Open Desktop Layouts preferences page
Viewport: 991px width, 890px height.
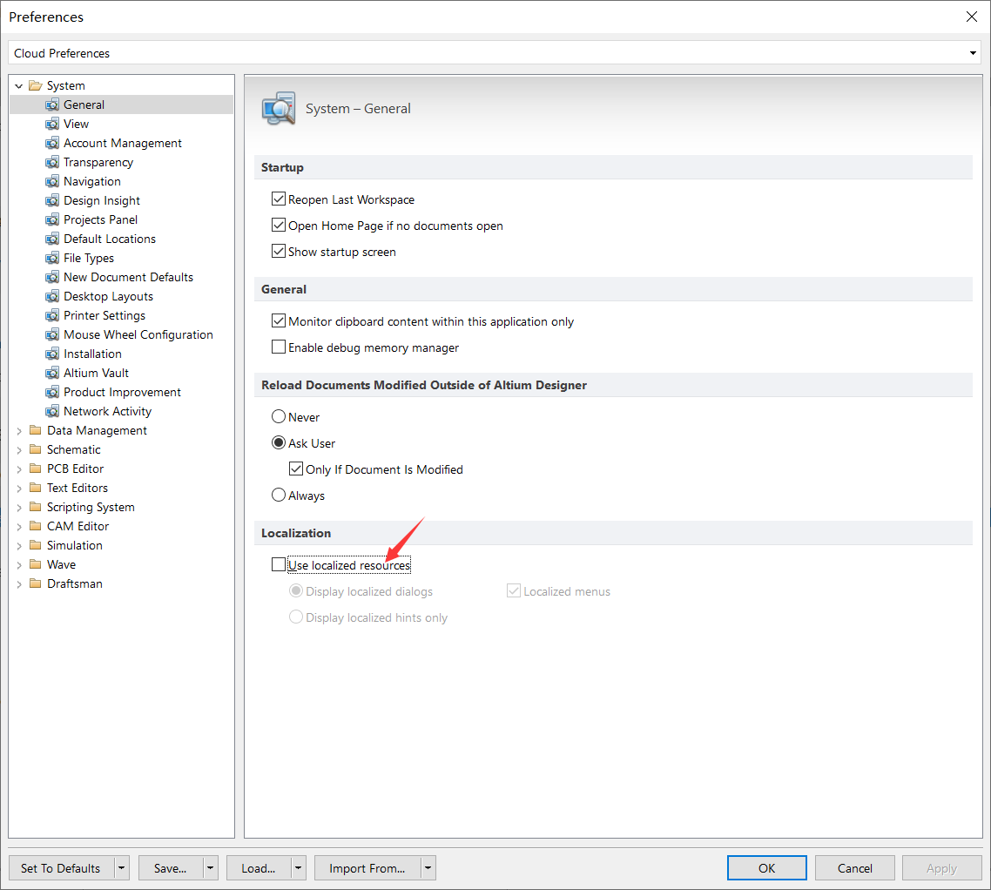point(108,296)
